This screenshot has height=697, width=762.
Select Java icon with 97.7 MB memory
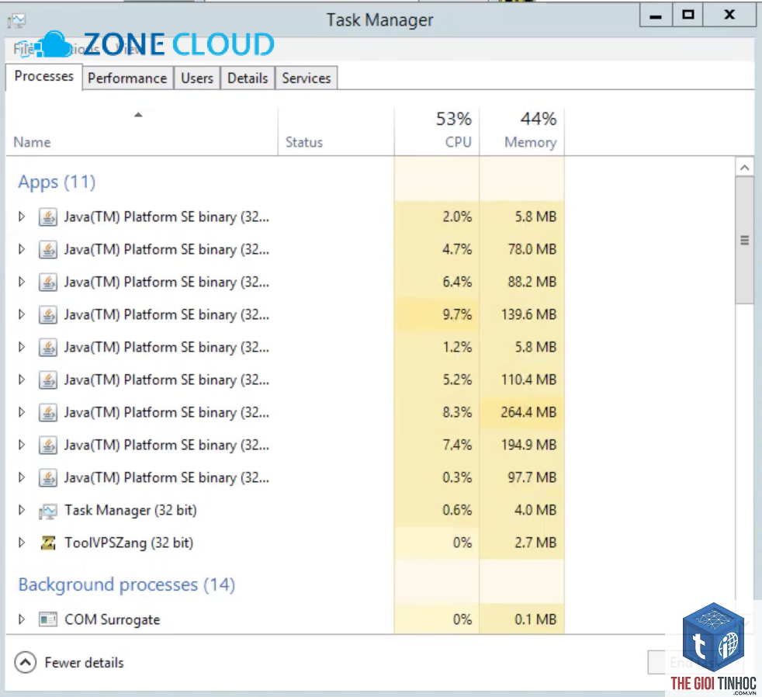48,477
